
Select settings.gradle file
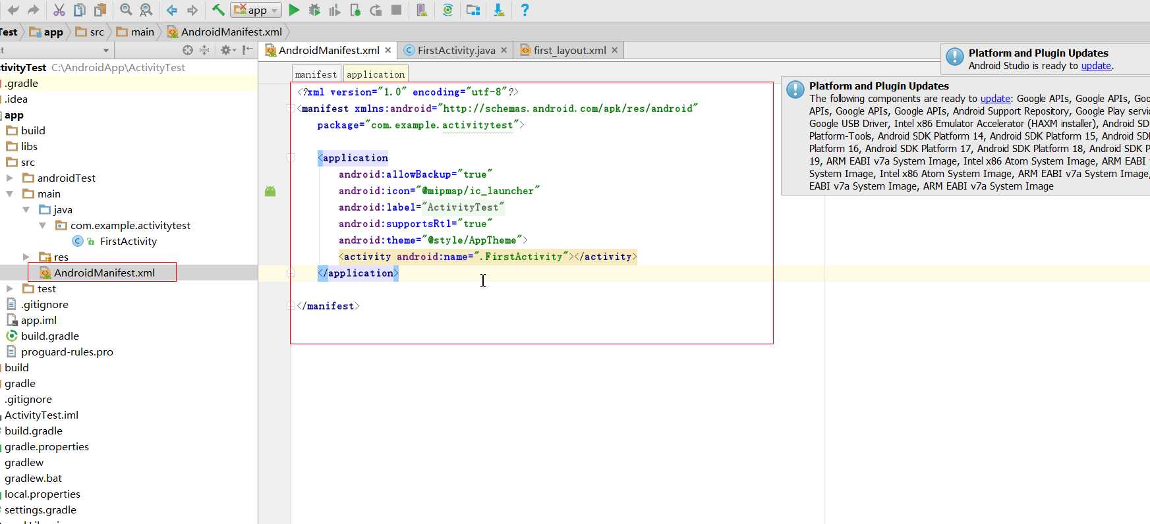[x=40, y=510]
